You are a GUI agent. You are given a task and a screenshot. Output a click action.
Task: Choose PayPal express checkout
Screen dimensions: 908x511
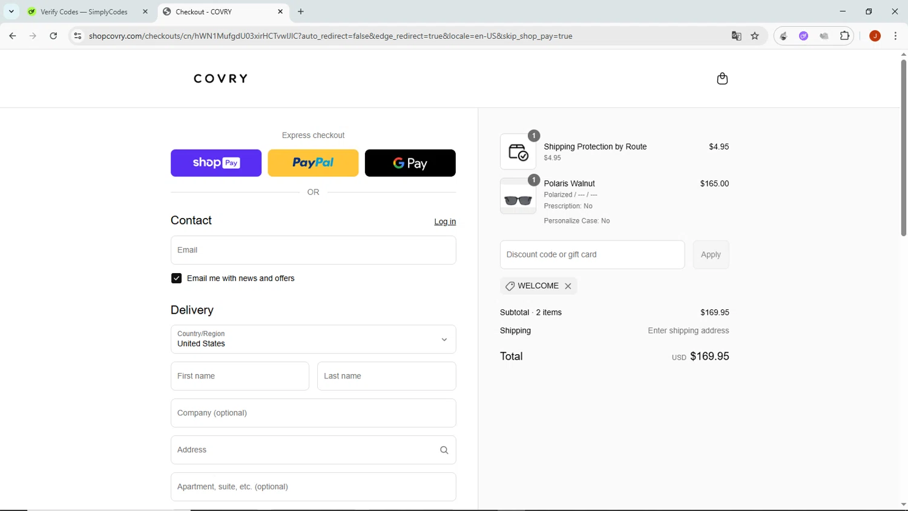tap(313, 163)
